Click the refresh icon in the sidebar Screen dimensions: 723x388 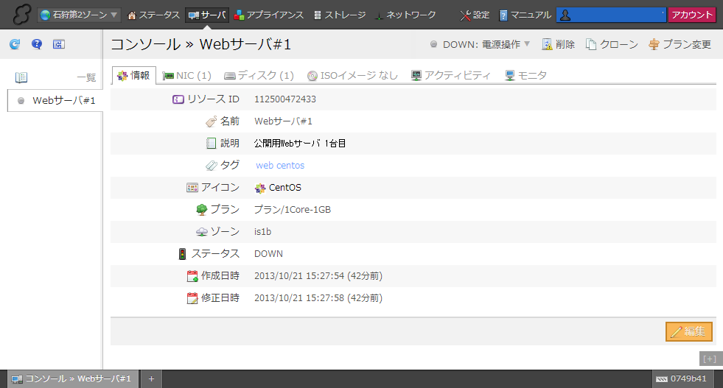point(15,44)
